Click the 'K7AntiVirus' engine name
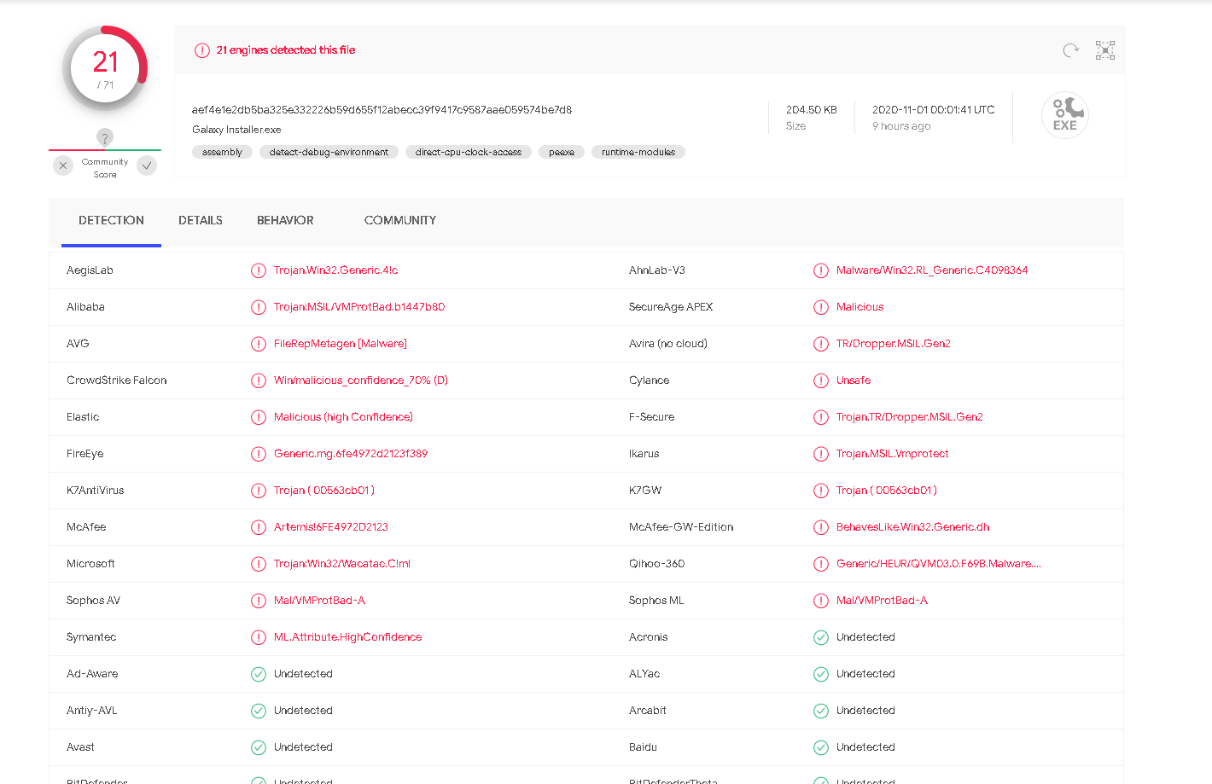This screenshot has height=784, width=1212. pos(96,491)
